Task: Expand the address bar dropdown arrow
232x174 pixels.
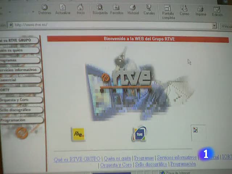Action: (x=215, y=26)
